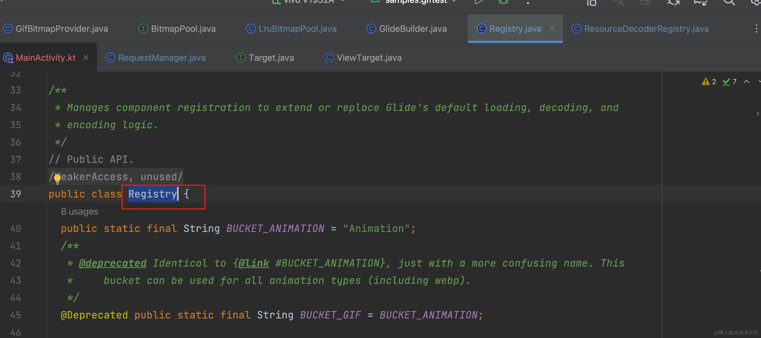Open the GlideBuilder.java editor tab

tap(406, 29)
